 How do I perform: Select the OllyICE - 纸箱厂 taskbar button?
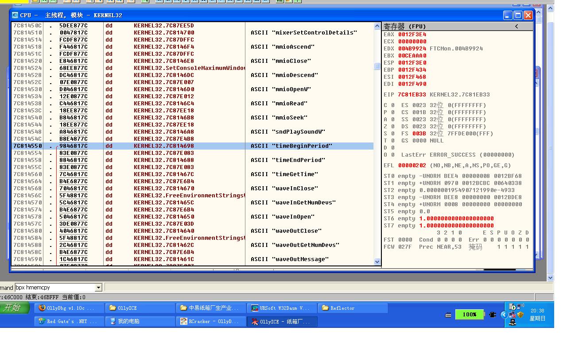283,322
